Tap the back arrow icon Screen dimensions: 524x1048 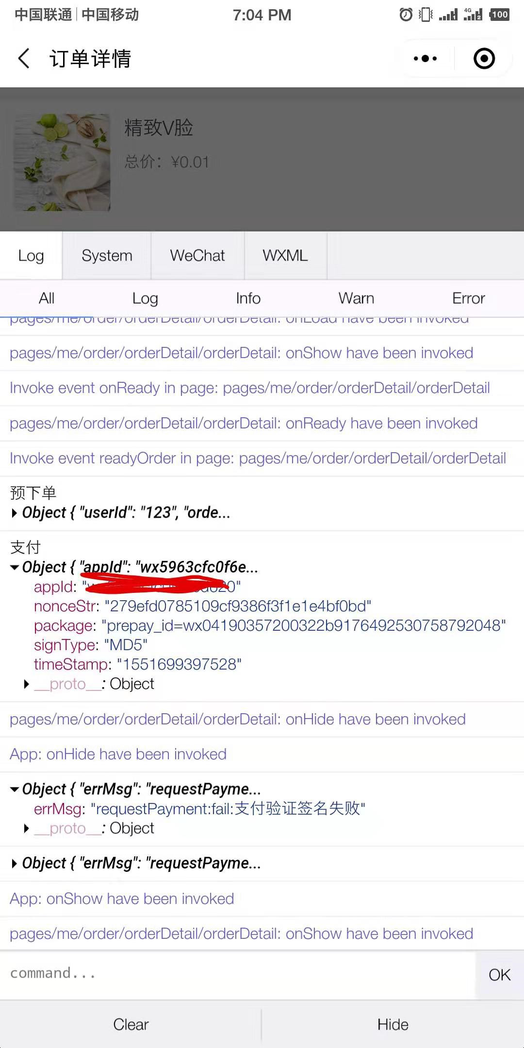click(x=24, y=58)
